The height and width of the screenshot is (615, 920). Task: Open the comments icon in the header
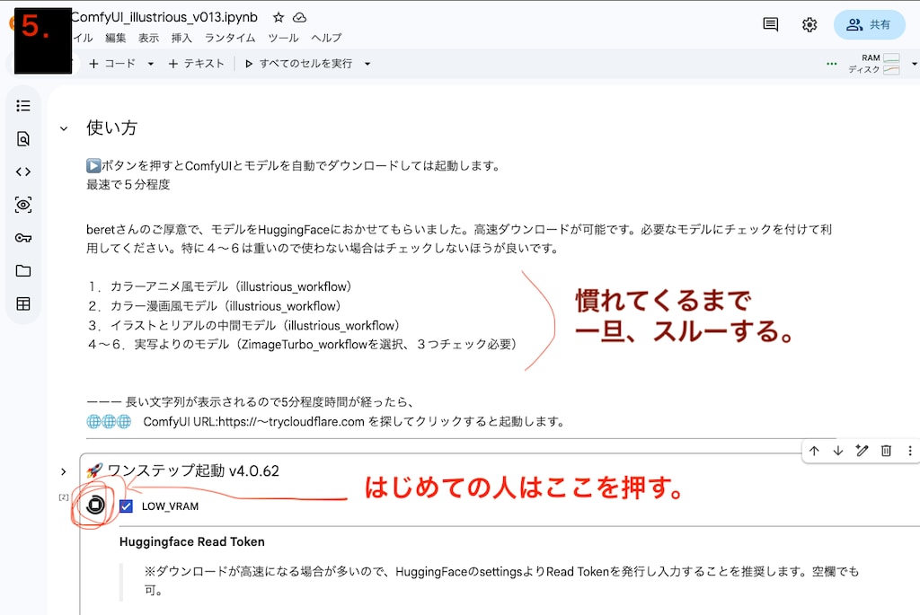pyautogui.click(x=770, y=24)
